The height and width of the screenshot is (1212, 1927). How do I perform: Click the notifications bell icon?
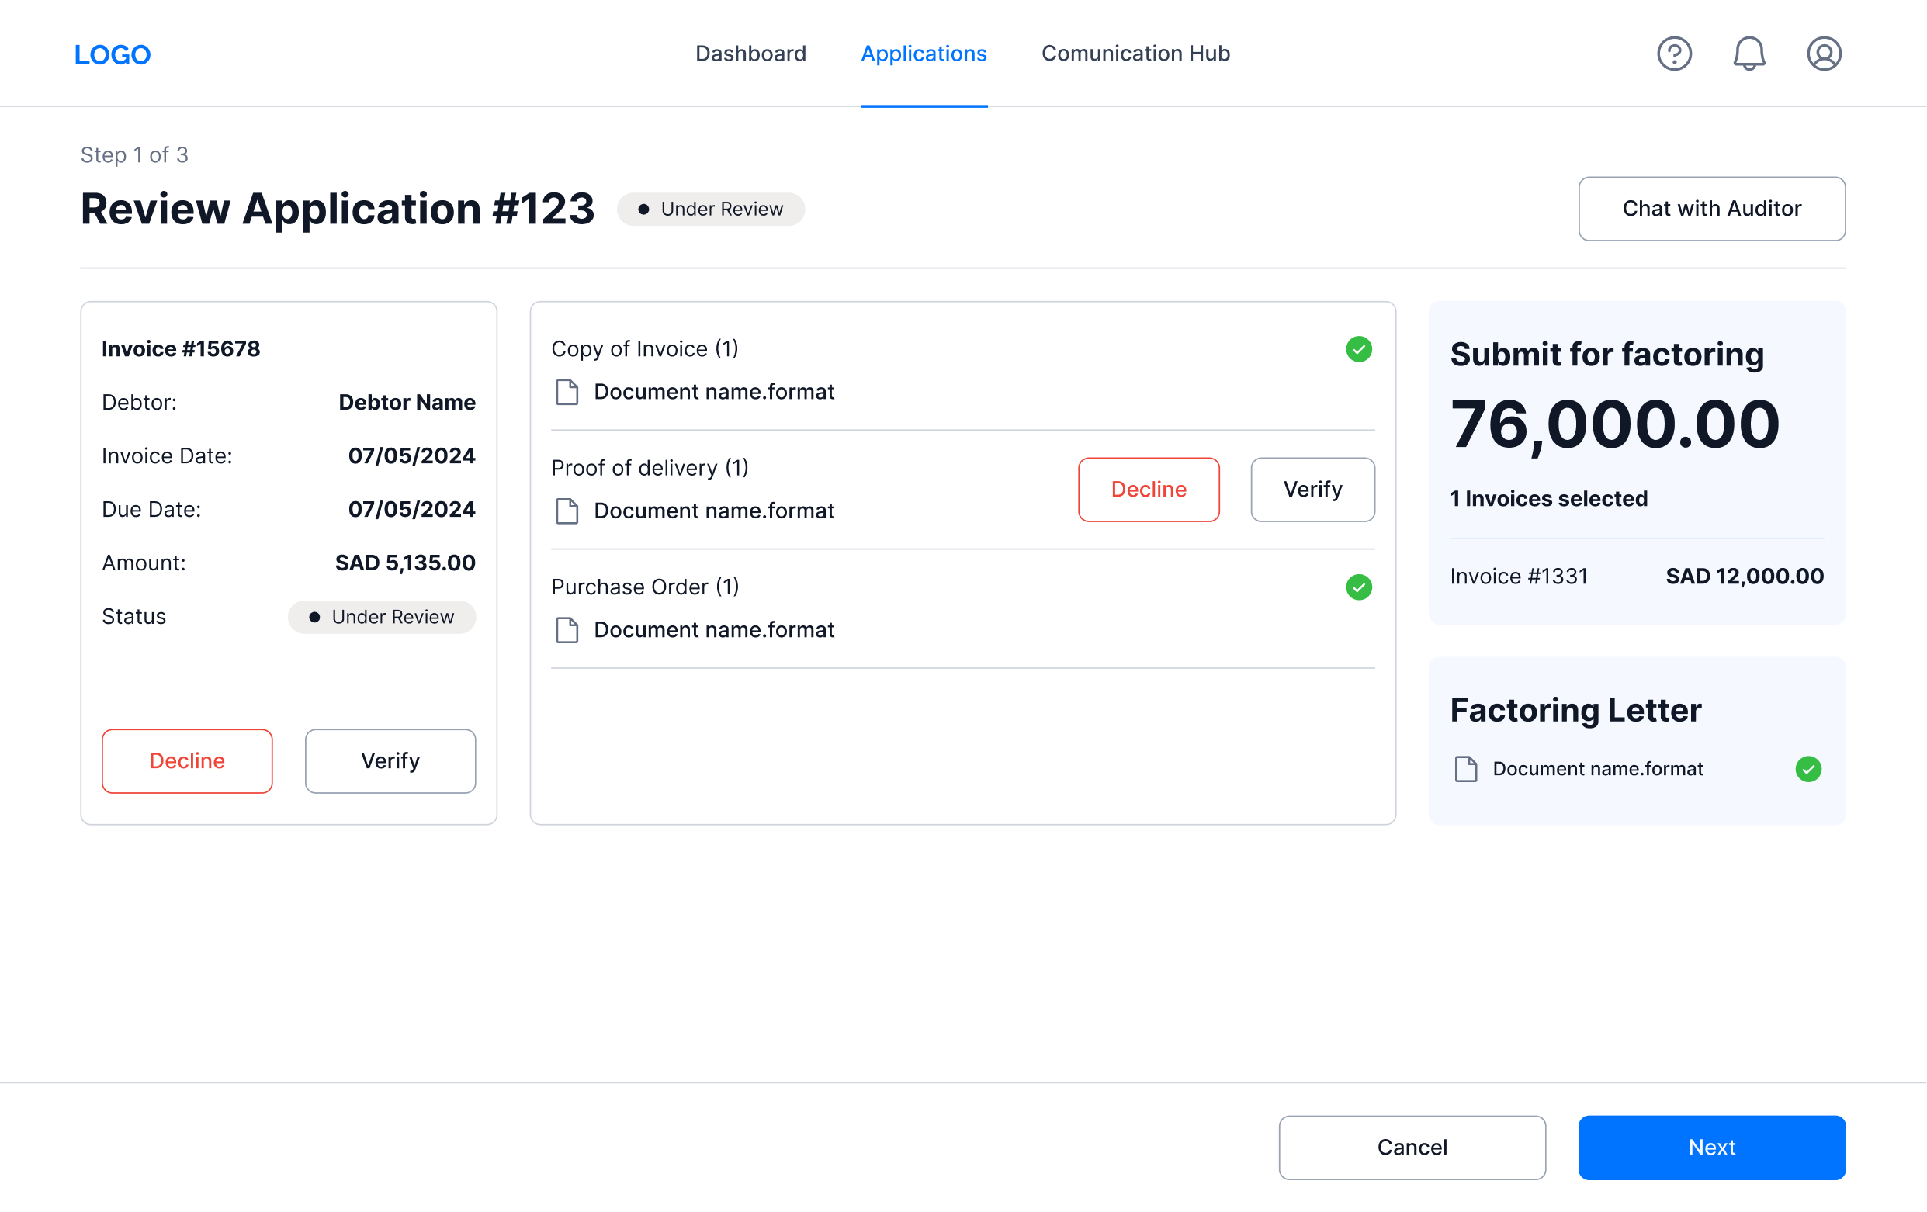pos(1749,54)
